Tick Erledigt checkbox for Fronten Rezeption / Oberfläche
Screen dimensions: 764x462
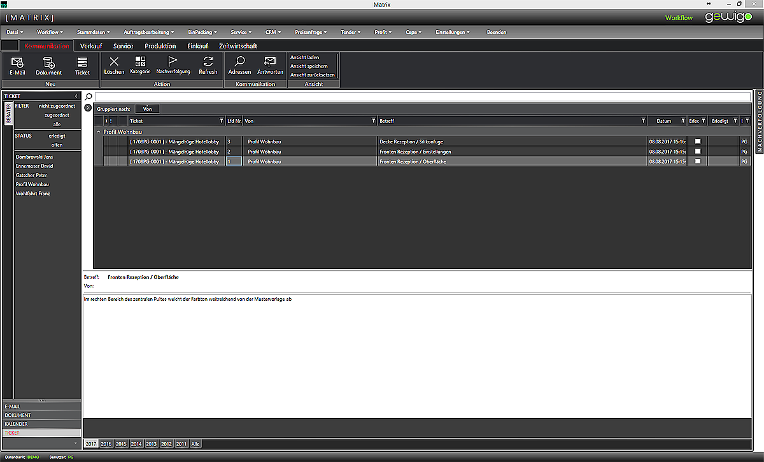click(697, 162)
